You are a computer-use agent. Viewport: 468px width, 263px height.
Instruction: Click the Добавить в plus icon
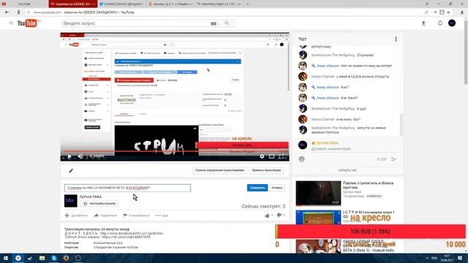coord(67,216)
